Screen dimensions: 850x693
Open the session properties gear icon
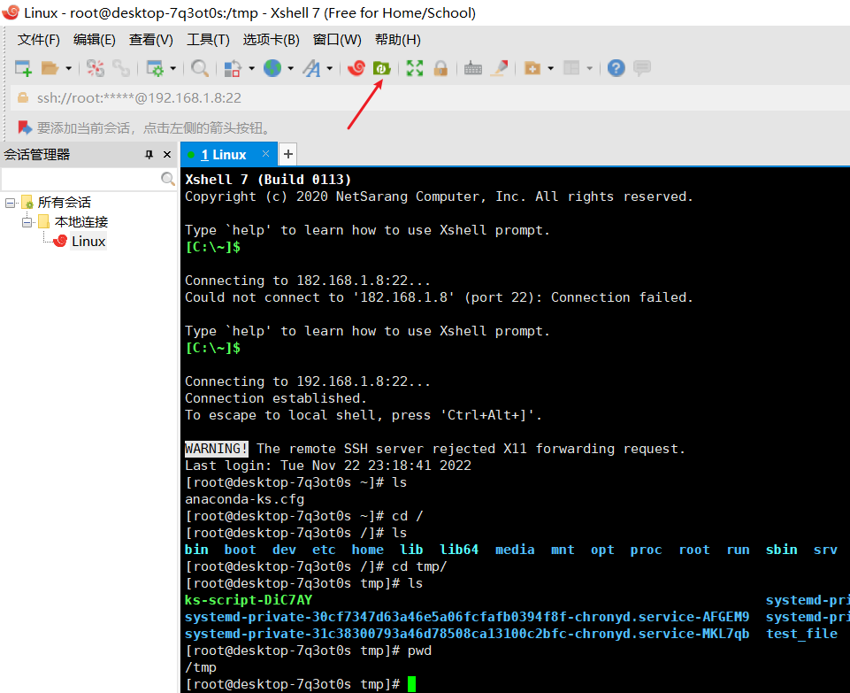coord(155,68)
